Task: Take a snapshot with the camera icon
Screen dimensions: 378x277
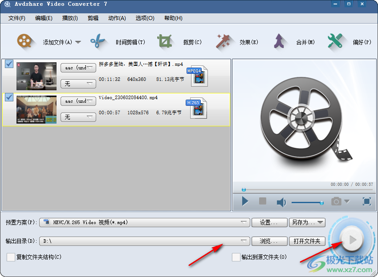Action: pyautogui.click(x=336, y=201)
